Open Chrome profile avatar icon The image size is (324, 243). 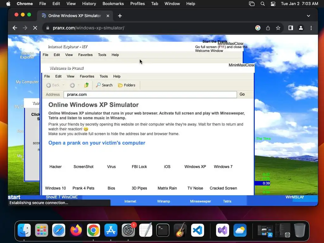click(x=301, y=28)
